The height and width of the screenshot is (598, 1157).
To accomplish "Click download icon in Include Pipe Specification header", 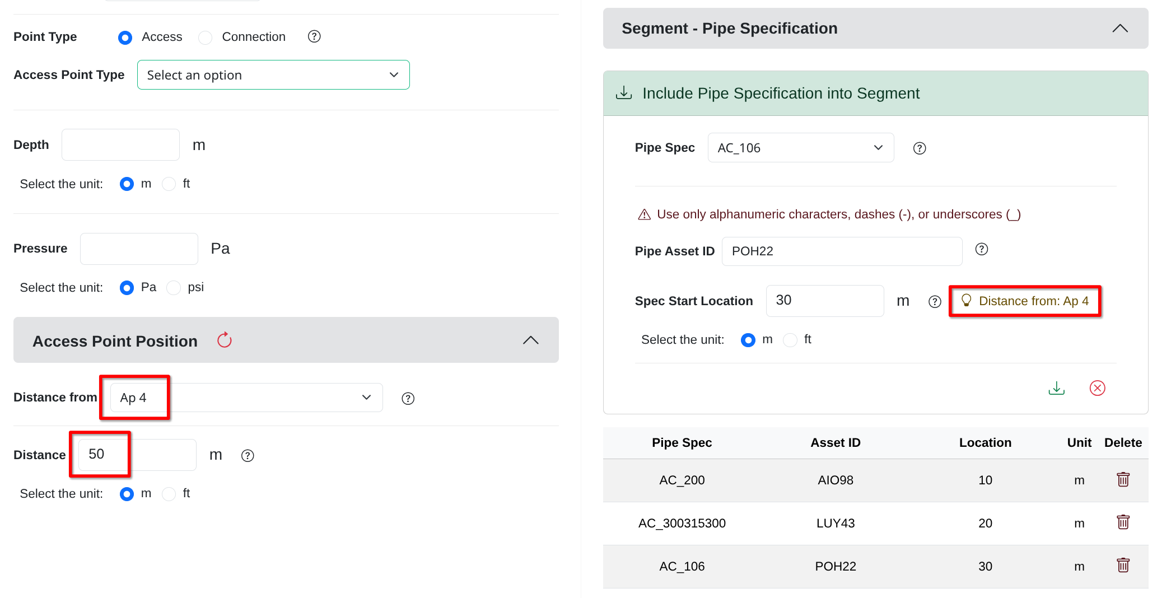I will [624, 93].
